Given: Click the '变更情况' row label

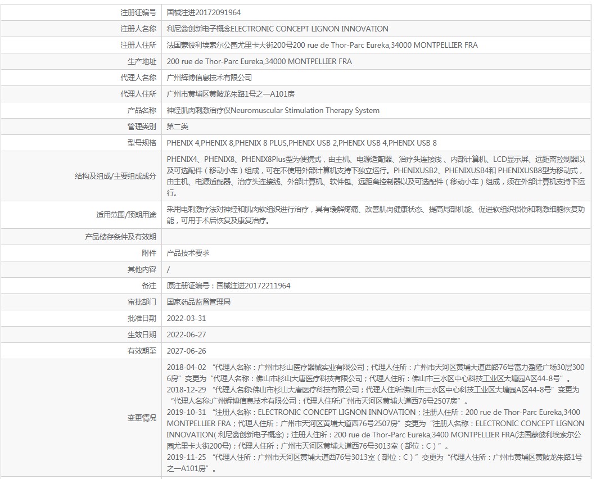Looking at the screenshot, I should [x=142, y=418].
